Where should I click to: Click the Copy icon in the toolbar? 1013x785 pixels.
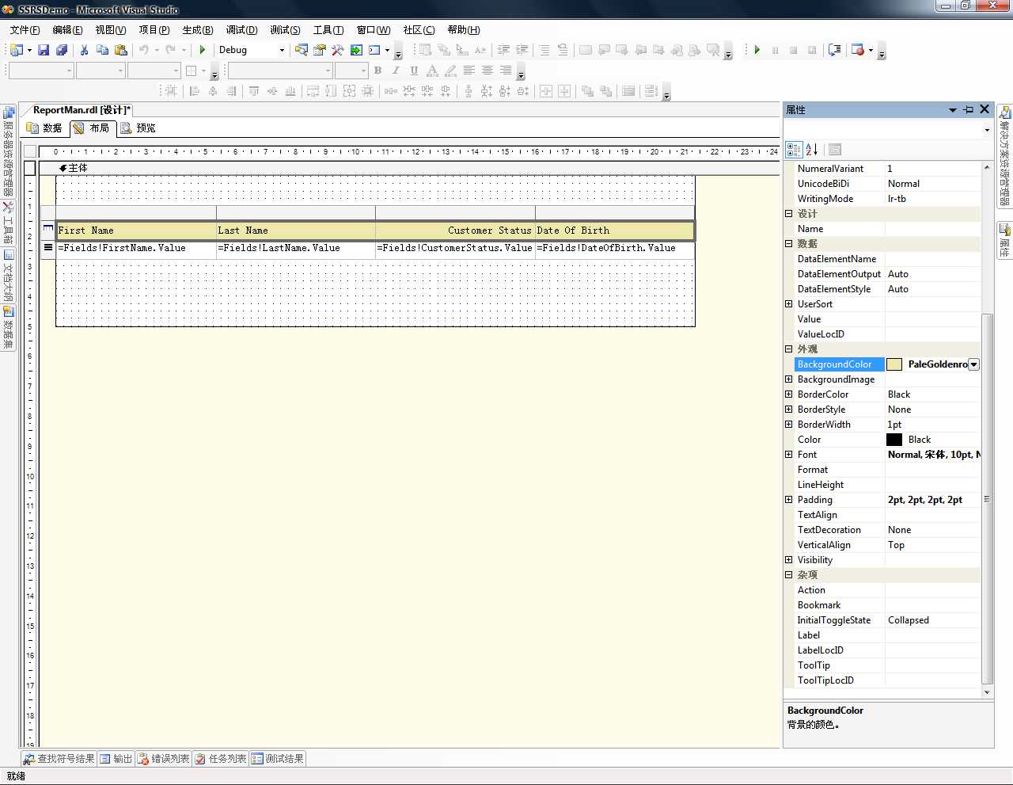click(102, 50)
